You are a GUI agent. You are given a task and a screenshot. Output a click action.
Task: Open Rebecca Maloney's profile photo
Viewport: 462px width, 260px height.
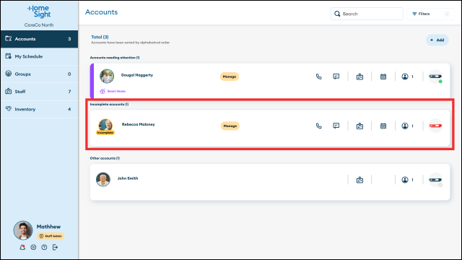[105, 125]
